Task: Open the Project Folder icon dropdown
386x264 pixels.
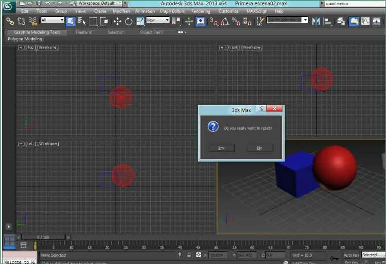Action: (73, 3)
